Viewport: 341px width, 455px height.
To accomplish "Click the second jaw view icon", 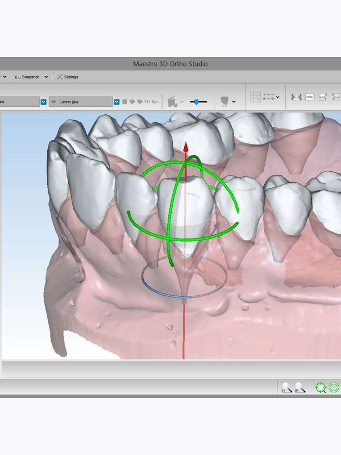I will pos(310,97).
